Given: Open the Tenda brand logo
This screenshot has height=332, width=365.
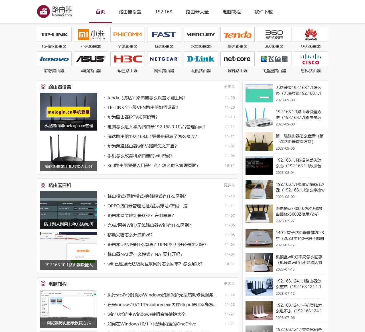Looking at the screenshot, I should (x=238, y=34).
